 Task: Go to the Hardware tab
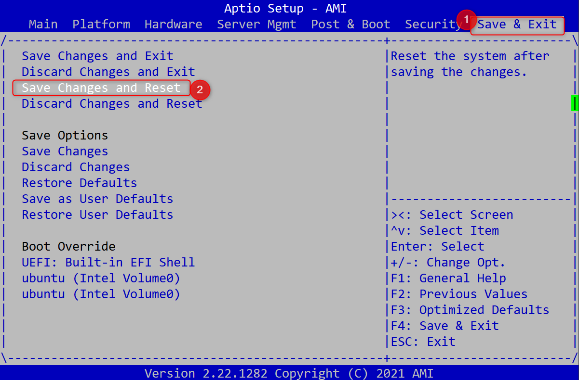(173, 24)
